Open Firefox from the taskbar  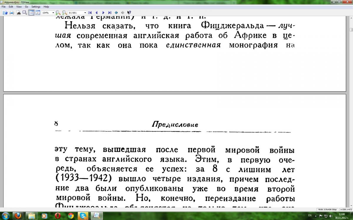click(19, 216)
